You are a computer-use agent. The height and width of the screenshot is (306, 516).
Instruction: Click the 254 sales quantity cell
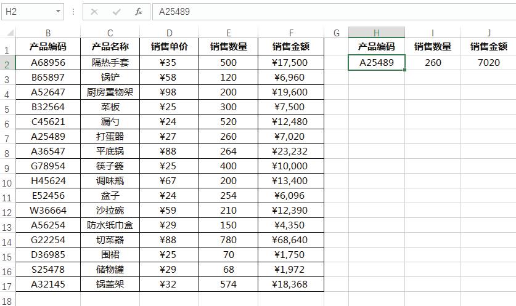tap(228, 196)
